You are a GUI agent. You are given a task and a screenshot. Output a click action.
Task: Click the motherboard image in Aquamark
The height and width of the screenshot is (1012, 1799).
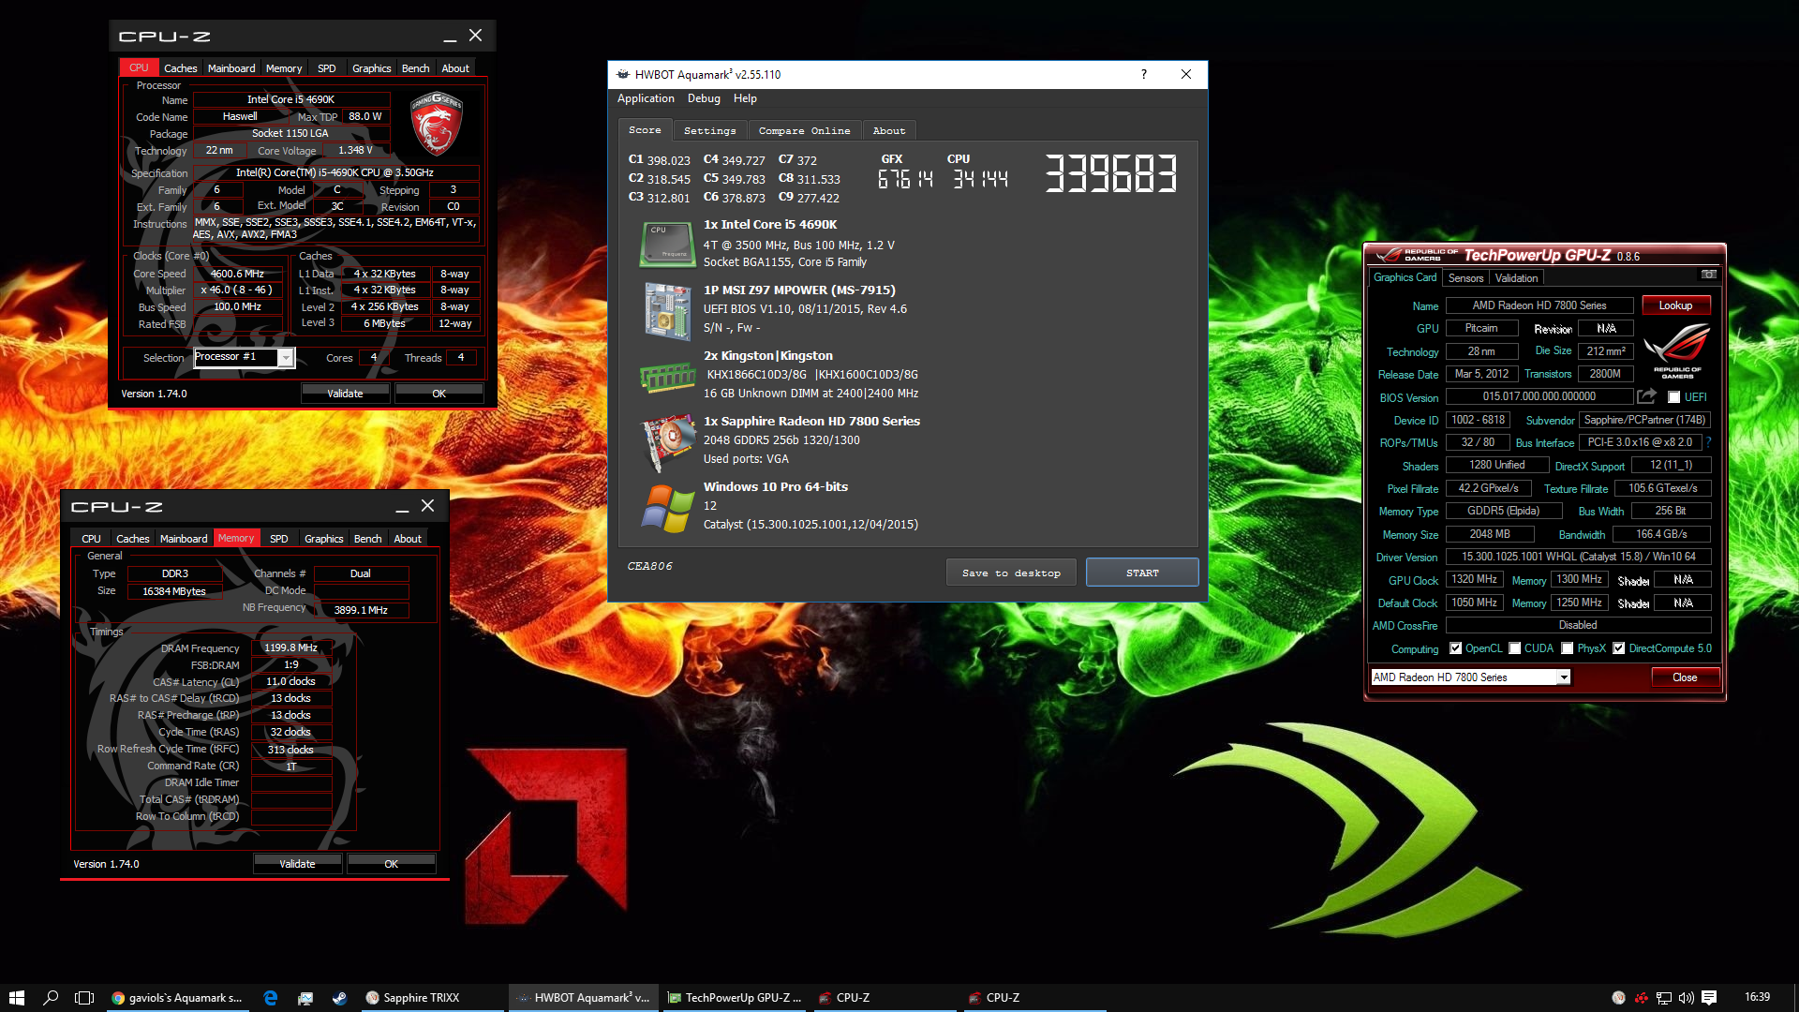(667, 310)
